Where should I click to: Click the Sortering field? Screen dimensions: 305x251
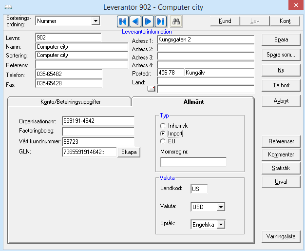[x=82, y=55]
